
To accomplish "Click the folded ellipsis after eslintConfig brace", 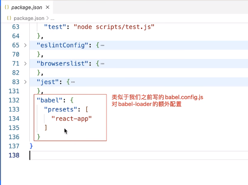I will coord(103,45).
